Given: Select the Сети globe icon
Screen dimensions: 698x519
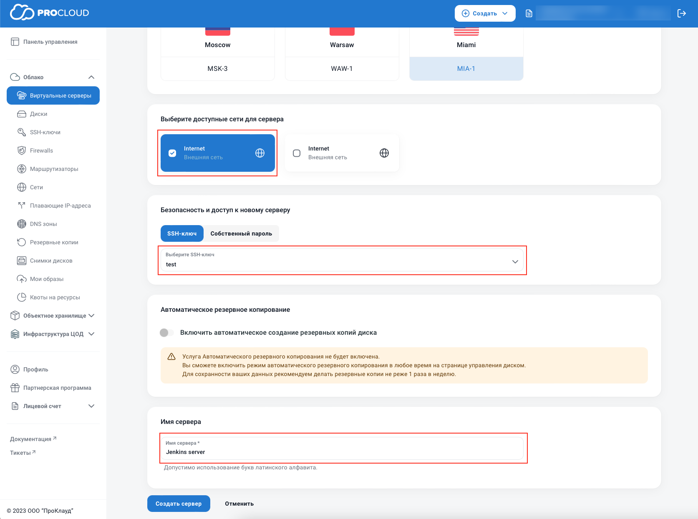Looking at the screenshot, I should (21, 187).
